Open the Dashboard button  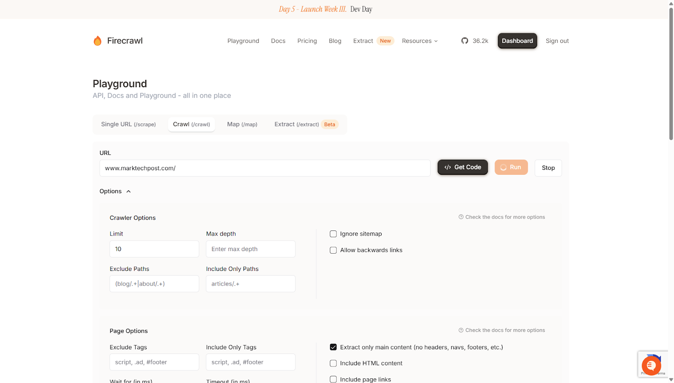coord(517,41)
